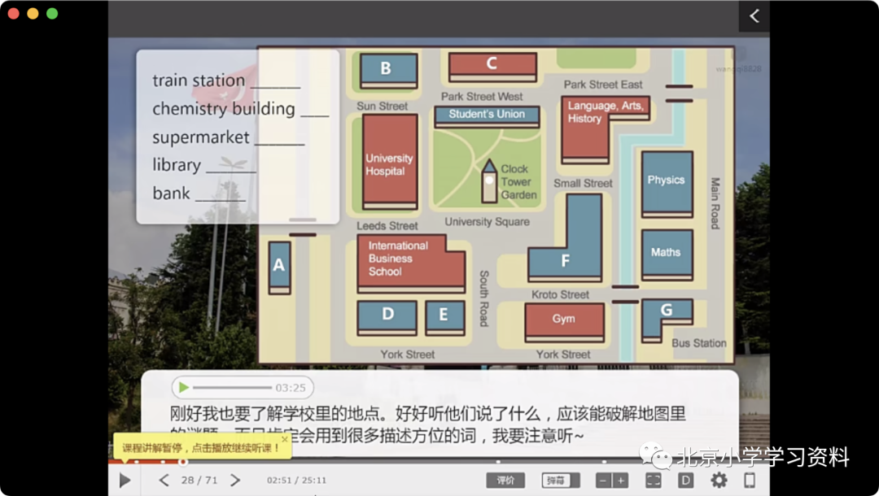Click the "Park Street West" label
Viewport: 879px width, 496px height.
[482, 96]
